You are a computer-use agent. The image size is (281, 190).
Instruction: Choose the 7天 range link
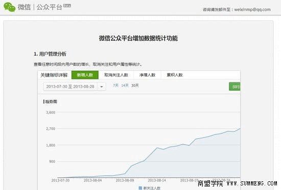(x=115, y=86)
